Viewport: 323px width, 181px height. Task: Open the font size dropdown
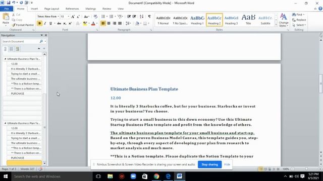click(69, 17)
